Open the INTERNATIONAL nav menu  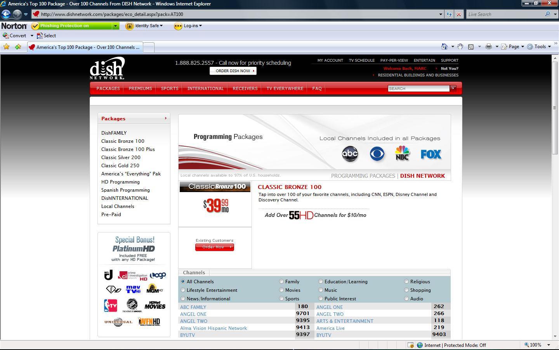[x=205, y=88]
